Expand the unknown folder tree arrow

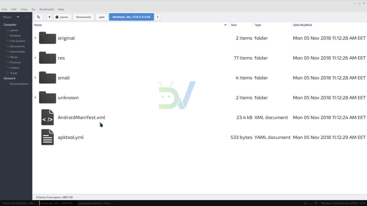tap(35, 97)
